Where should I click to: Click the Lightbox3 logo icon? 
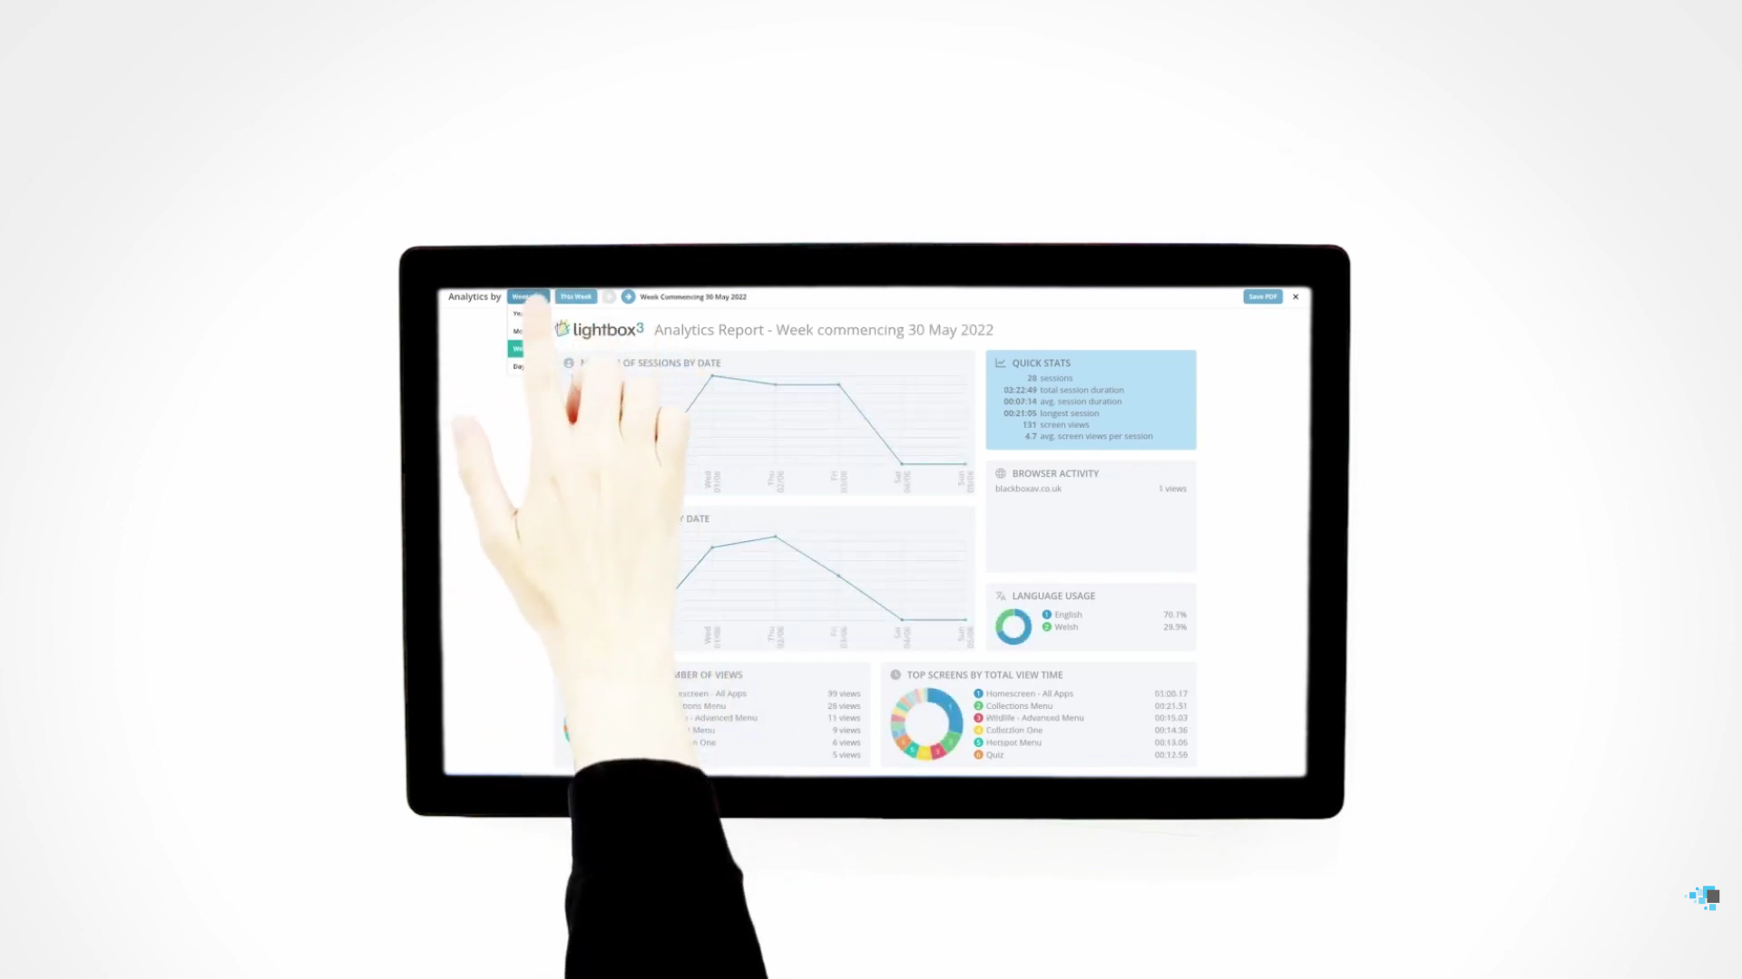click(563, 329)
